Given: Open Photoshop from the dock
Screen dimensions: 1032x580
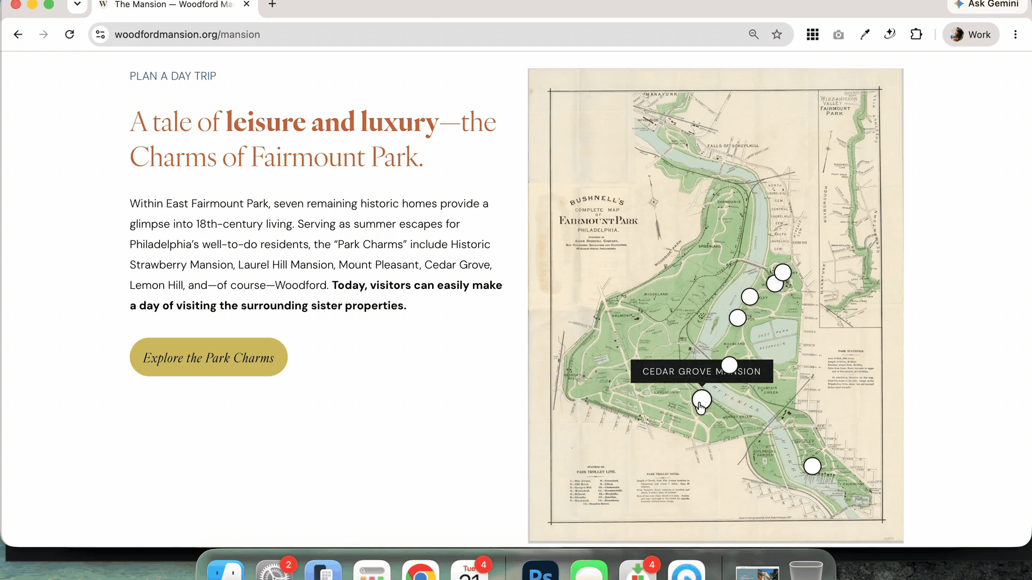Looking at the screenshot, I should [541, 571].
